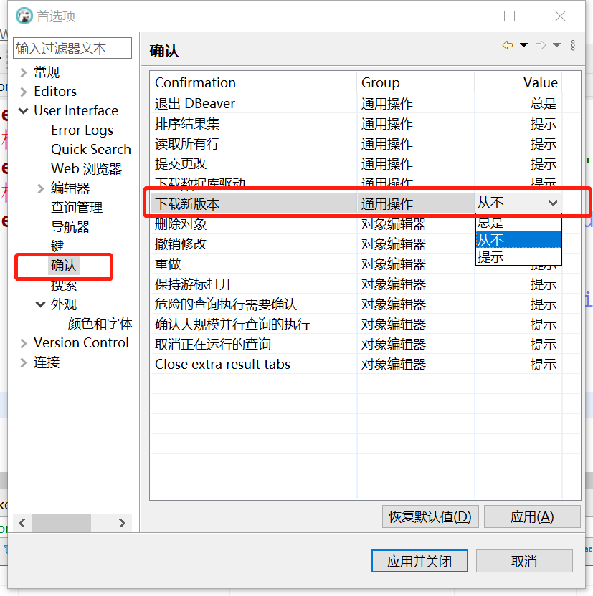The height and width of the screenshot is (596, 593).
Task: Close the 首选项 dialog
Action: [x=560, y=16]
